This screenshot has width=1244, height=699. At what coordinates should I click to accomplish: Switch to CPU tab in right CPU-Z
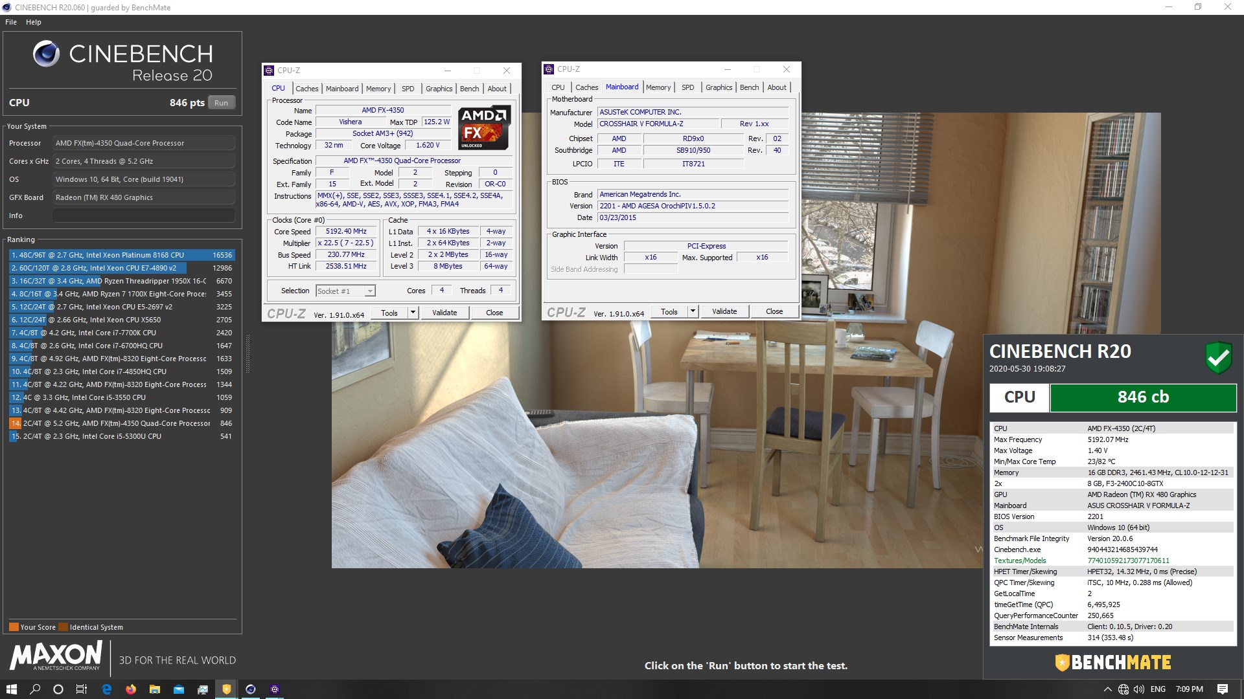[x=558, y=87]
